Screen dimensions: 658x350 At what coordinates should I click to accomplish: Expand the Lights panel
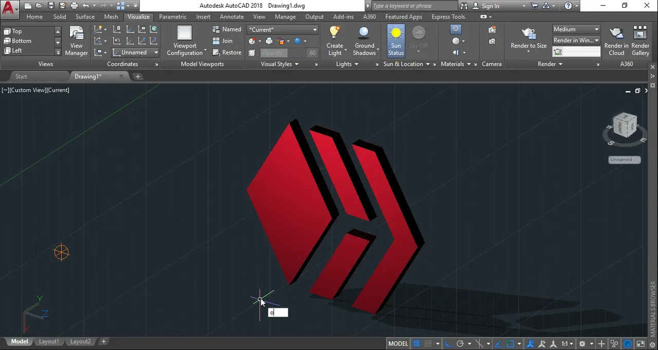click(348, 64)
